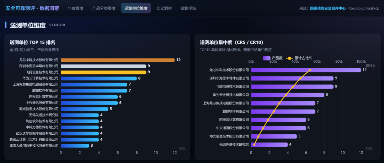Open the 数据明细 tab

coord(188,8)
